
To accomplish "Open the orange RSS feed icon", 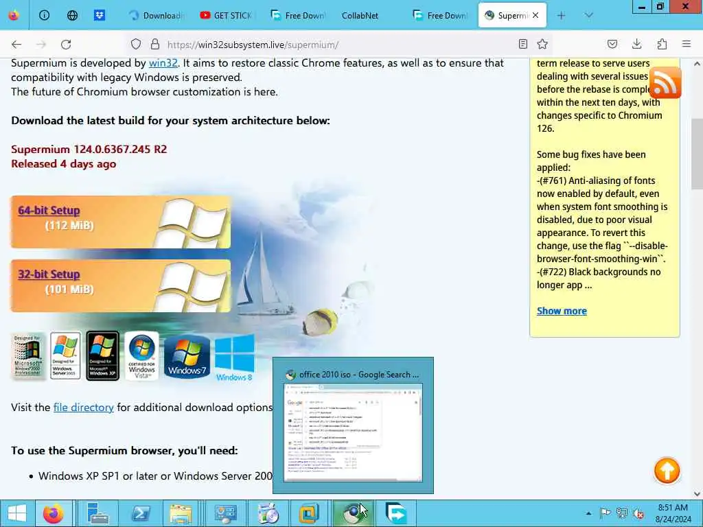I will pyautogui.click(x=665, y=83).
